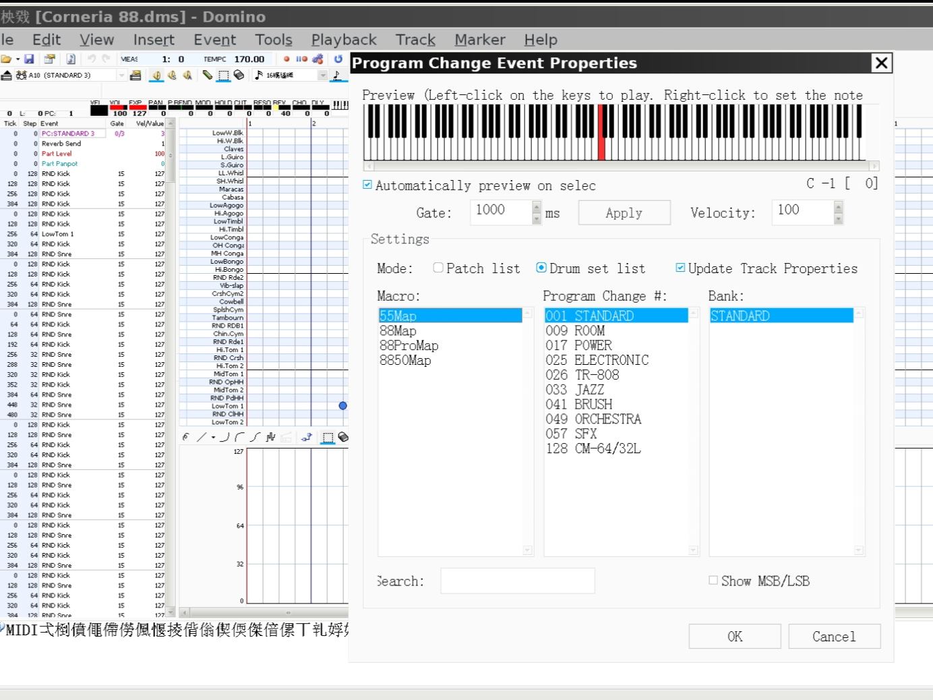Open the A10 (STANDARD 3) track dropdown
This screenshot has width=933, height=700.
pyautogui.click(x=121, y=76)
